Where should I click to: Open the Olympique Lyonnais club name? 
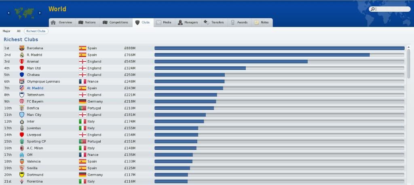pyautogui.click(x=43, y=82)
